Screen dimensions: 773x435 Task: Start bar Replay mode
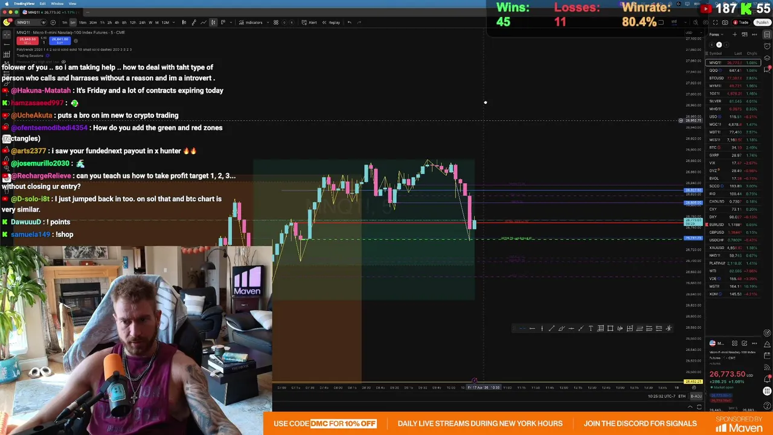331,22
